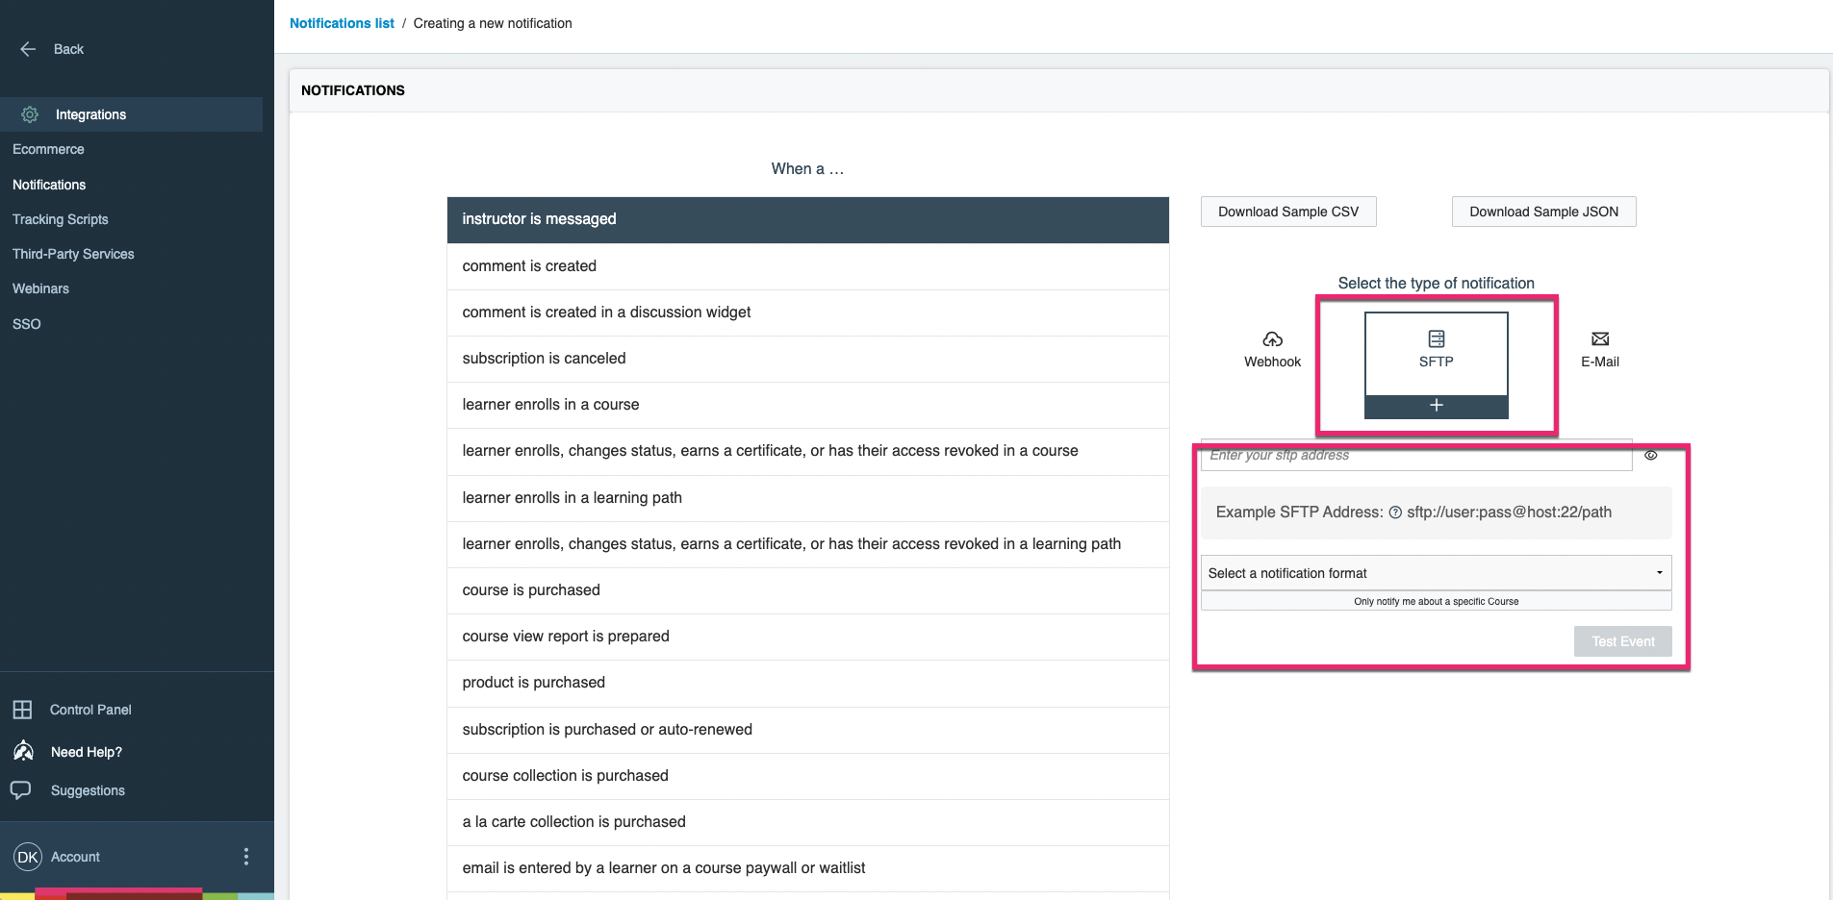Viewport: 1833px width, 900px height.
Task: Click the + icon below SFTP
Action: 1435,406
